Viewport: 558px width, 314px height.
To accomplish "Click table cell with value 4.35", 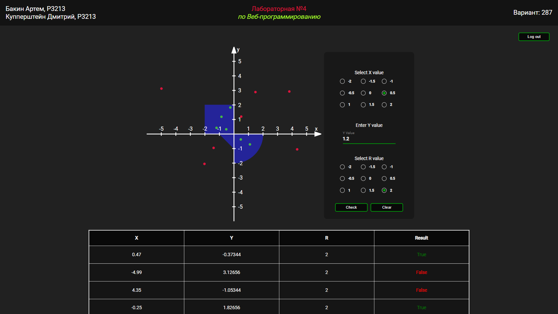I will 136,290.
